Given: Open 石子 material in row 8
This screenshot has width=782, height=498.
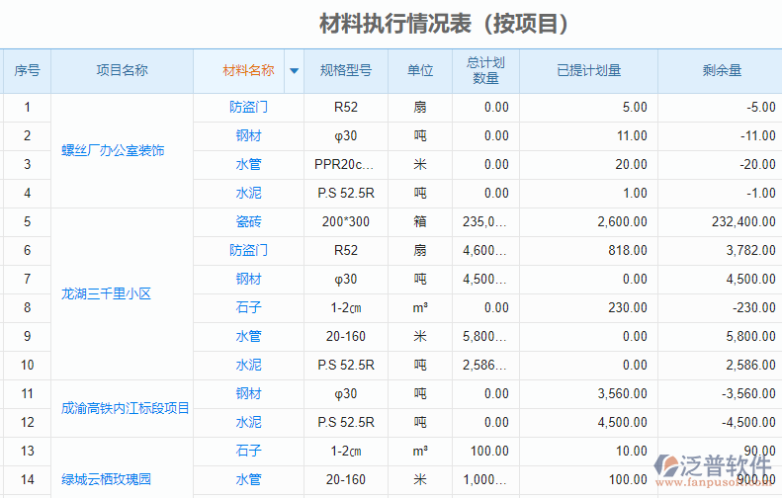Looking at the screenshot, I should click(249, 308).
